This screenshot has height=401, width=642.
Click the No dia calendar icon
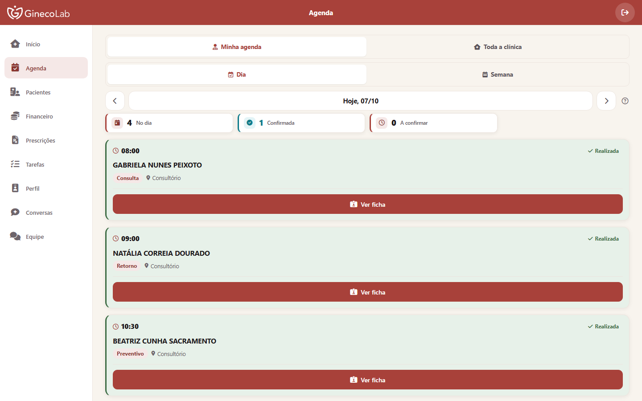click(x=117, y=123)
